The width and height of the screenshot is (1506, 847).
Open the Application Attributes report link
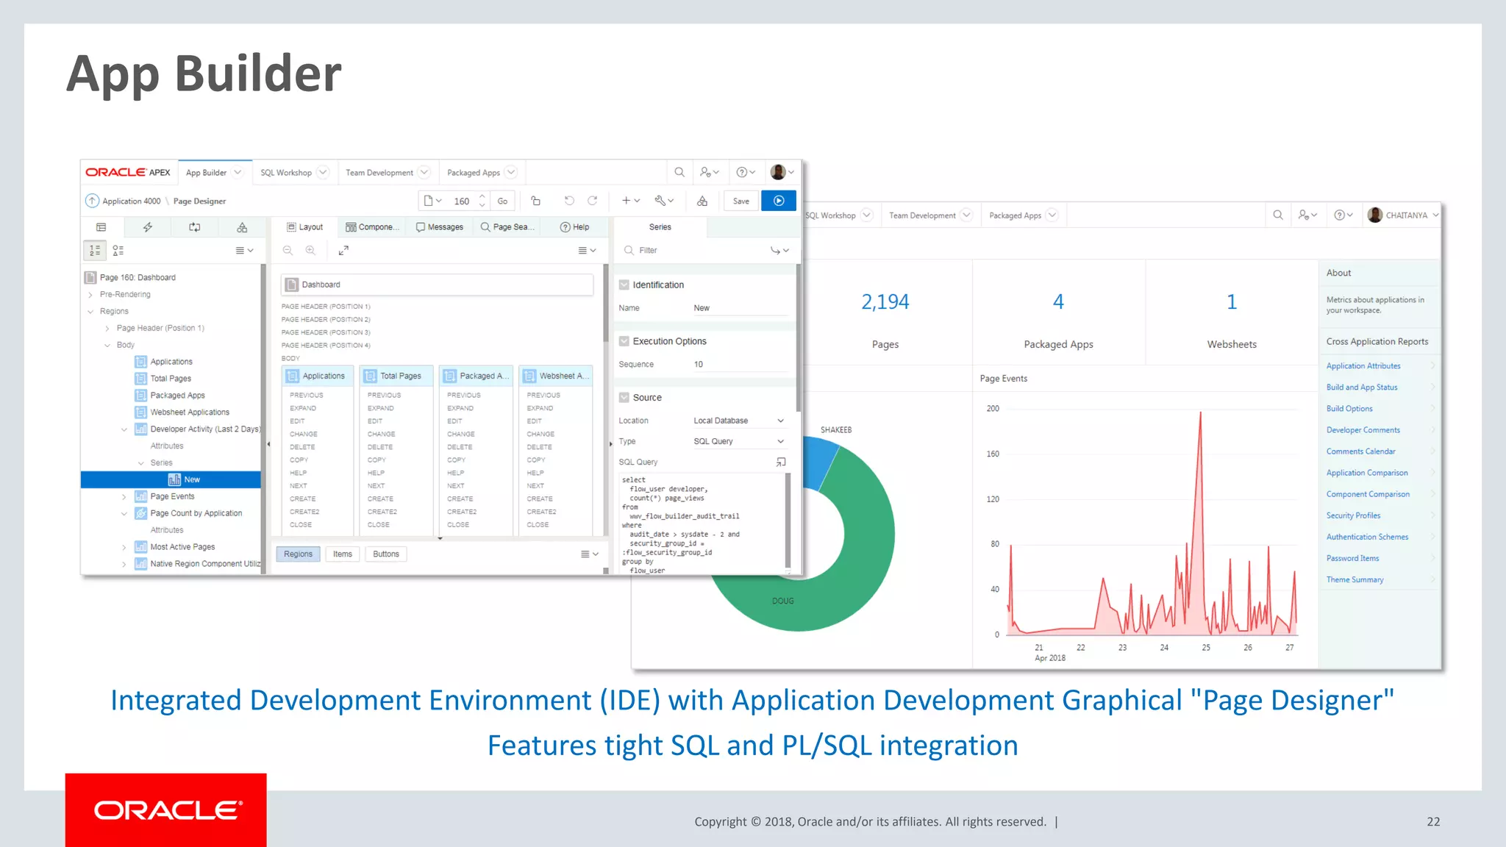coord(1363,366)
